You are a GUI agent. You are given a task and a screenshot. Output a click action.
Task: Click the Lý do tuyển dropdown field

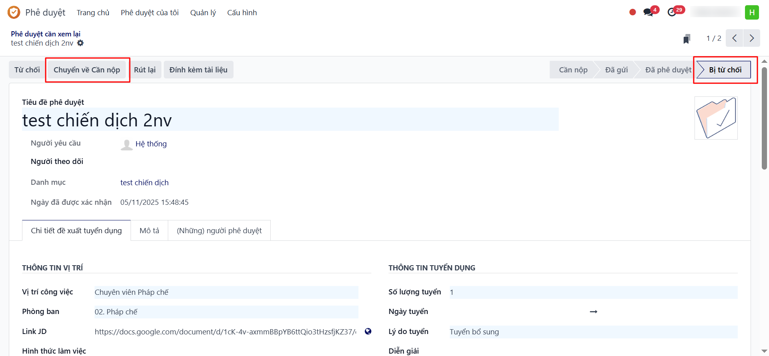(593, 332)
